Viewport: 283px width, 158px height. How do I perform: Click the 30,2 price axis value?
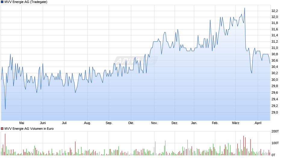[x=275, y=73]
